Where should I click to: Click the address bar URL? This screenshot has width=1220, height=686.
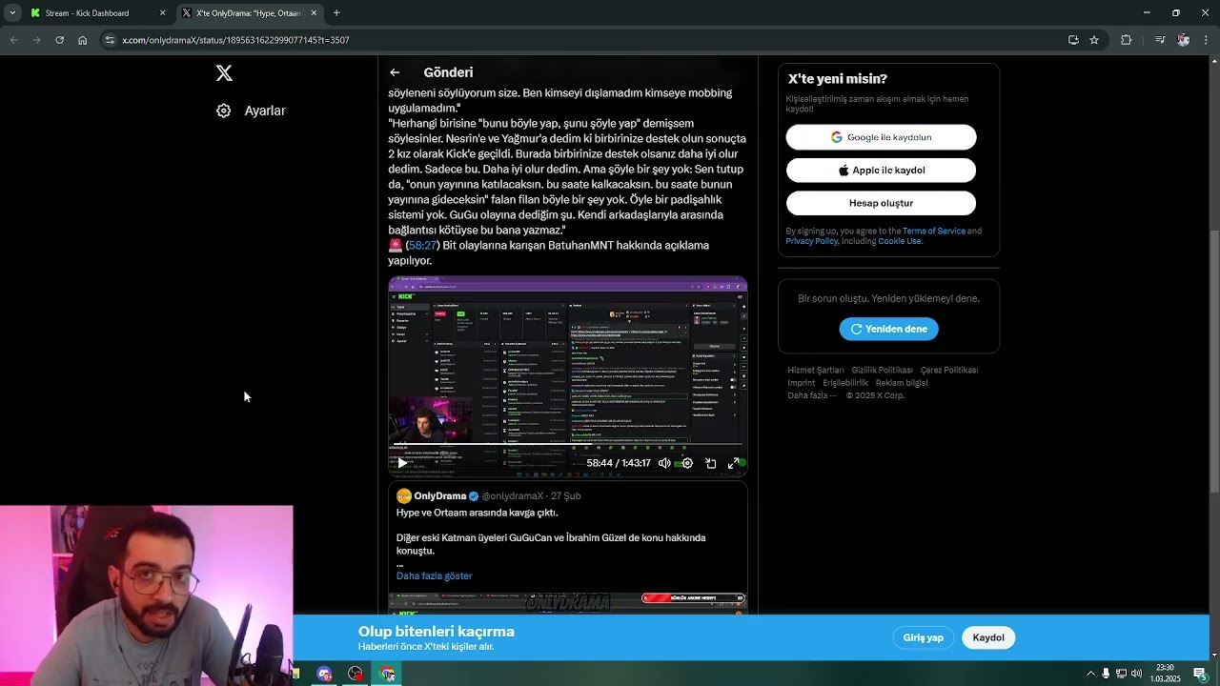click(x=235, y=40)
